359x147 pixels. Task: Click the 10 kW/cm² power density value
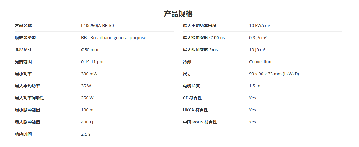(260, 26)
